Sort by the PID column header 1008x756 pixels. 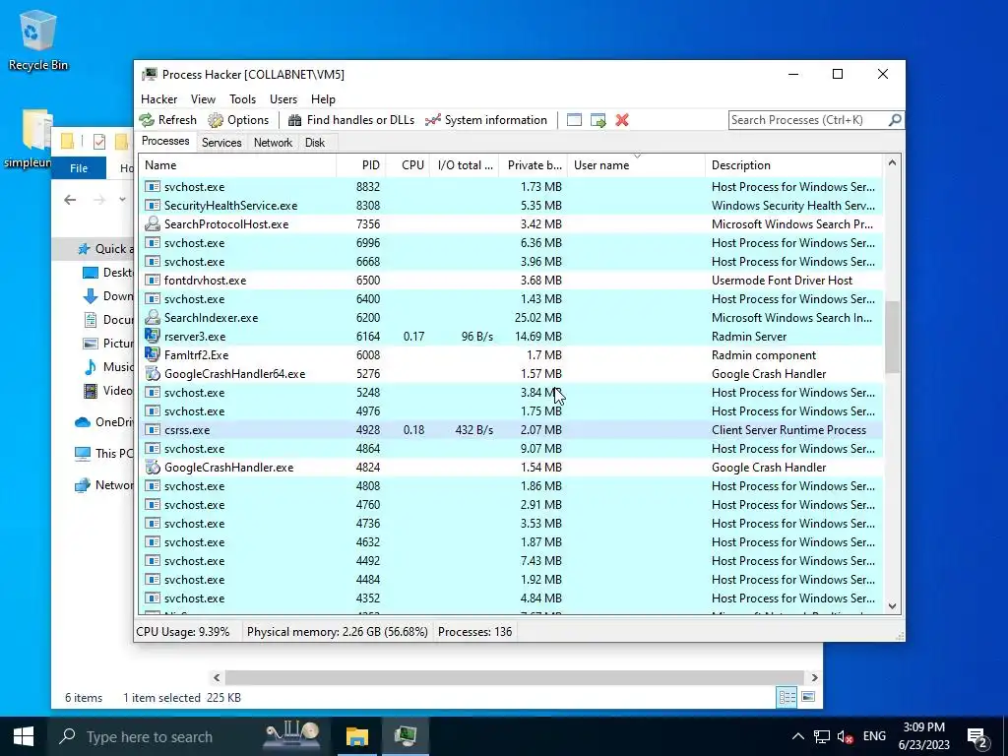click(360, 165)
